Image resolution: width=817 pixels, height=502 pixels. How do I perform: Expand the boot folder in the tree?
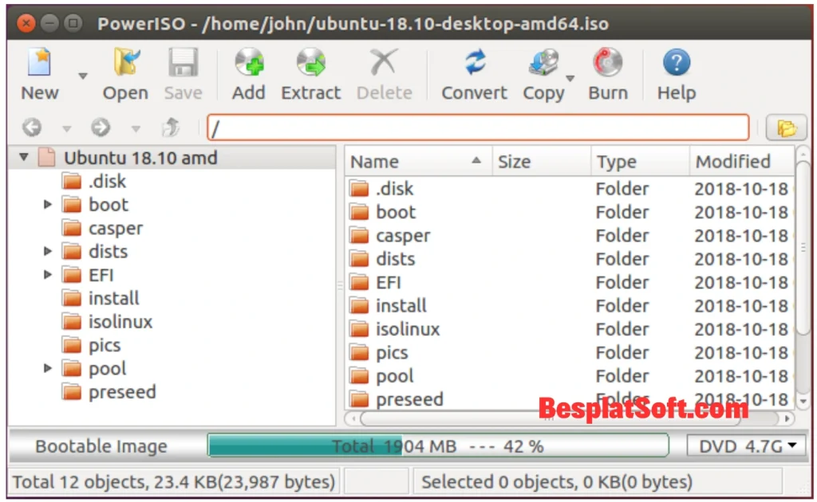[47, 204]
